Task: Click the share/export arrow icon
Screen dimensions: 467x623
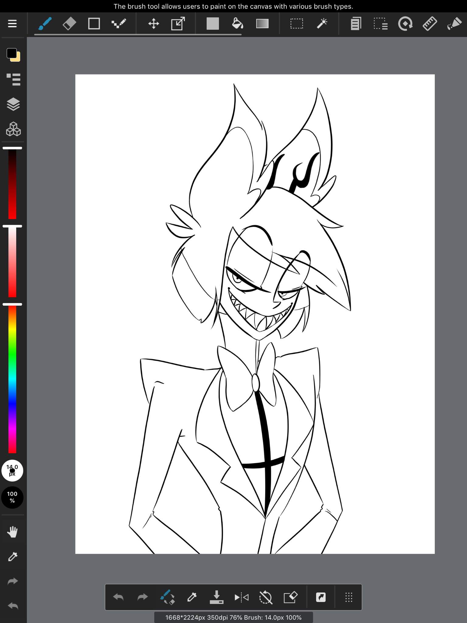Action: pos(321,597)
